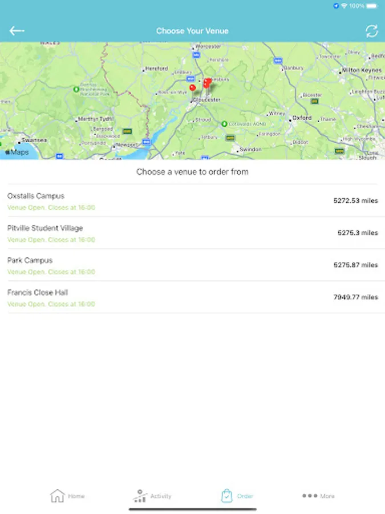This screenshot has width=385, height=514.
Task: Tap the national park green marker in Wales
Action: (x=76, y=89)
